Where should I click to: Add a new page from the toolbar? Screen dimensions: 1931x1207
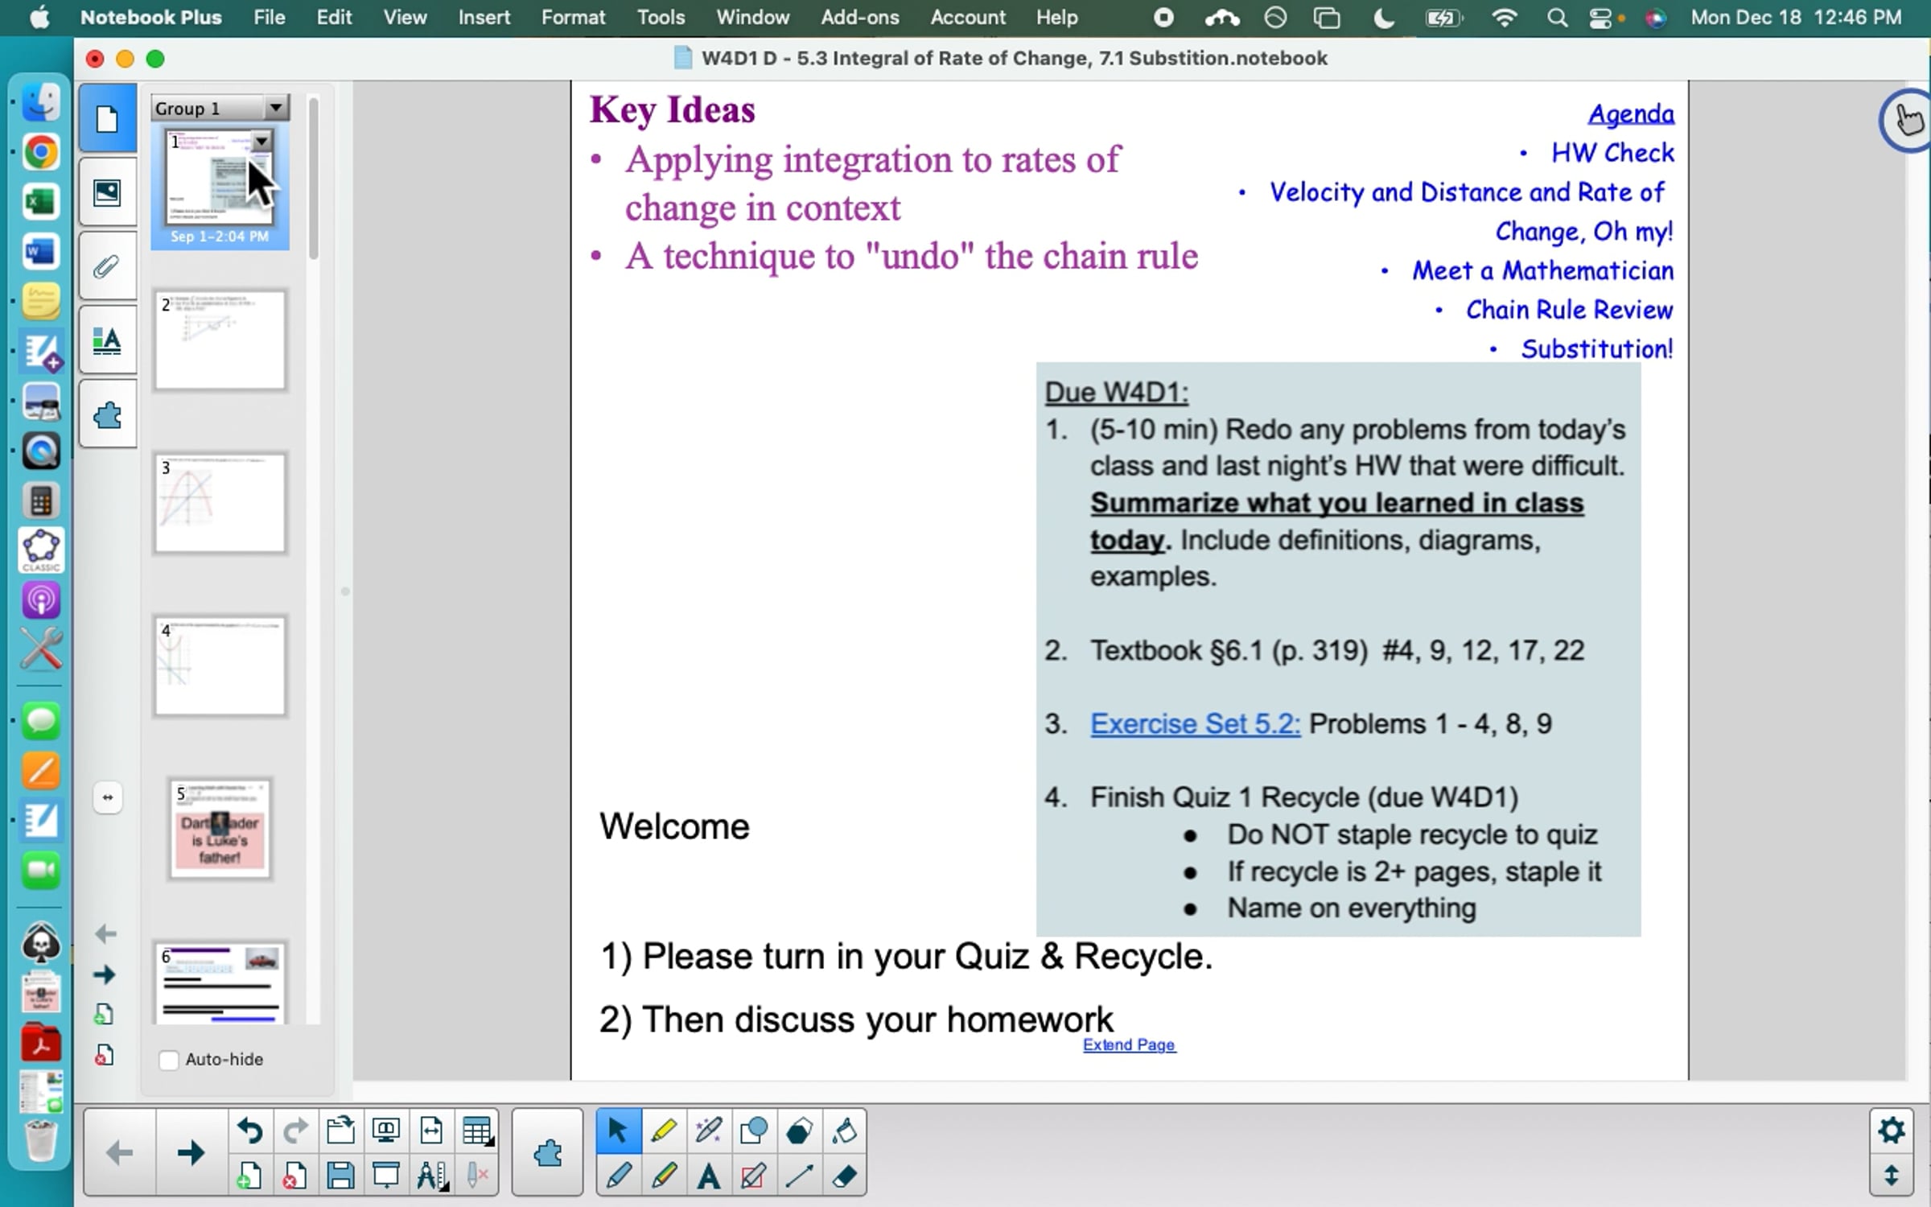[249, 1176]
